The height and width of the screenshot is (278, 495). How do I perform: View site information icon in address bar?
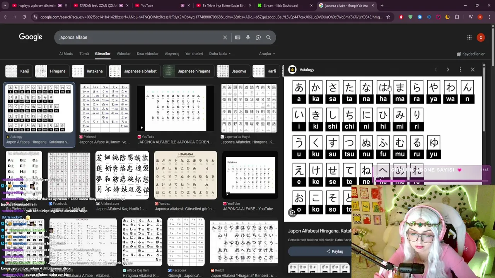35,17
